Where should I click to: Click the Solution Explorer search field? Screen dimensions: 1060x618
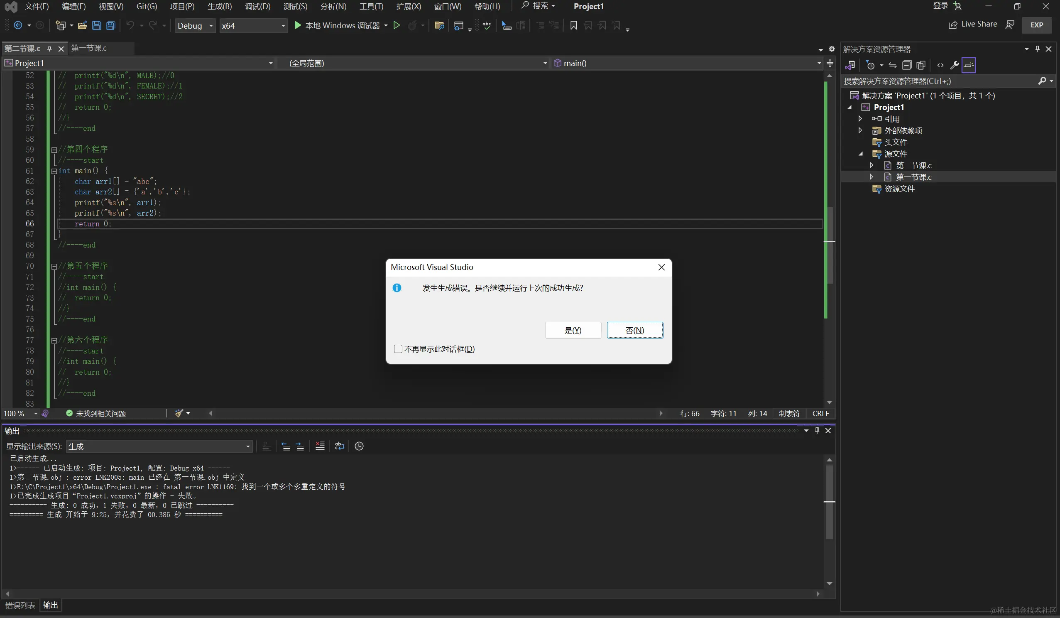pyautogui.click(x=938, y=81)
